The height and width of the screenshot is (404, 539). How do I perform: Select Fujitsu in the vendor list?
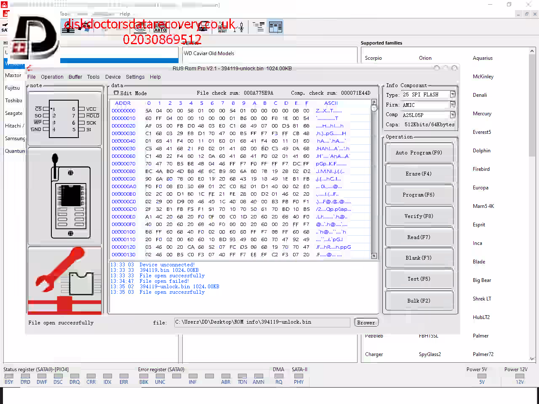(12, 88)
